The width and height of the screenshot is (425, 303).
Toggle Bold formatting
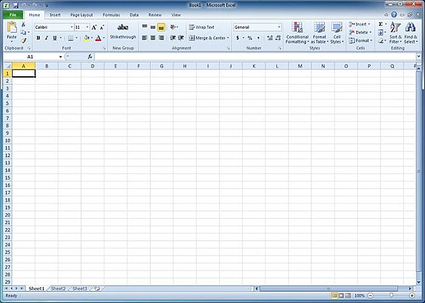coord(39,38)
